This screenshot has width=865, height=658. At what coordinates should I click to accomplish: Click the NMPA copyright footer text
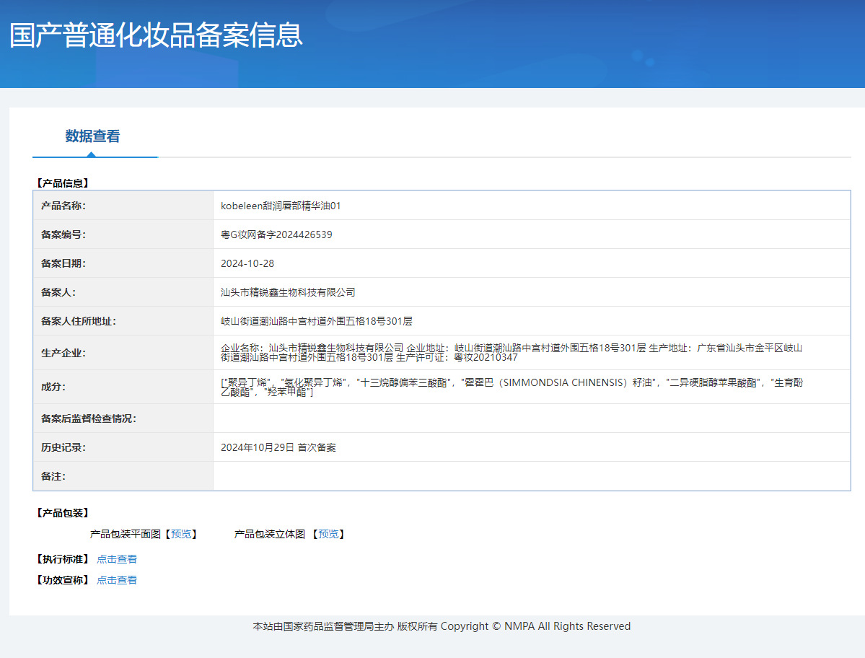click(442, 626)
